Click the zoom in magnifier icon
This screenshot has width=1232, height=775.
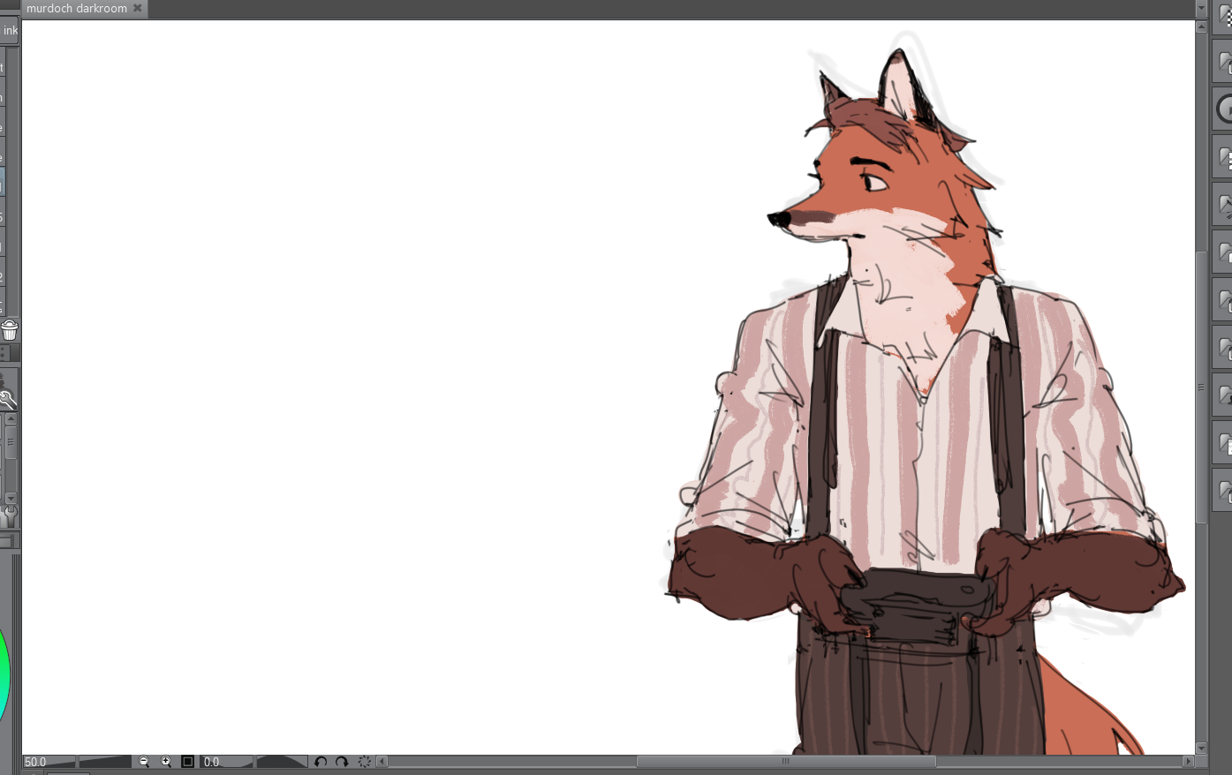166,762
